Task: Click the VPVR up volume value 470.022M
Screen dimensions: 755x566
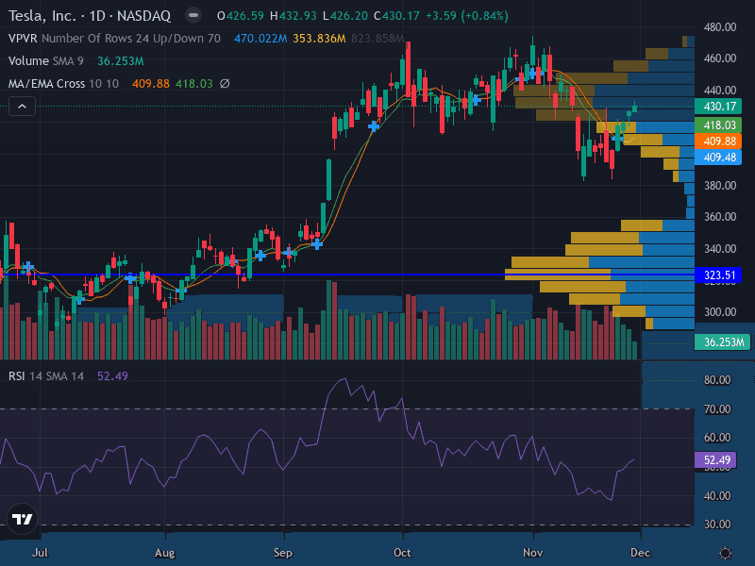Action: coord(260,39)
